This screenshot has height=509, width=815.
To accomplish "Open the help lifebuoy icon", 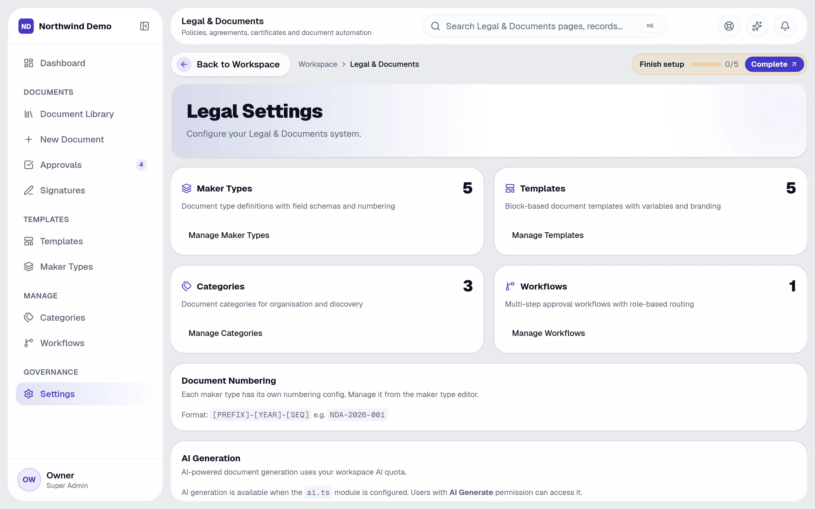I will [729, 26].
